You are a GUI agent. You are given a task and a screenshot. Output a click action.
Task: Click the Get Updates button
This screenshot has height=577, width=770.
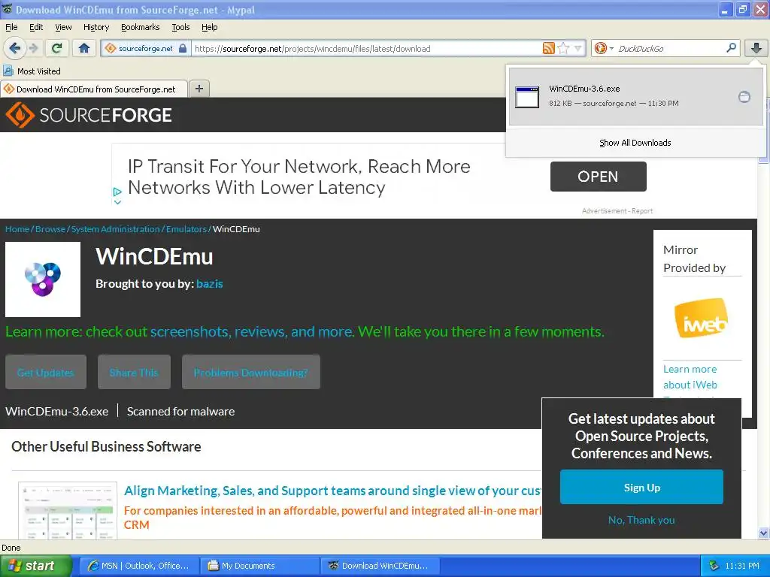(x=46, y=372)
